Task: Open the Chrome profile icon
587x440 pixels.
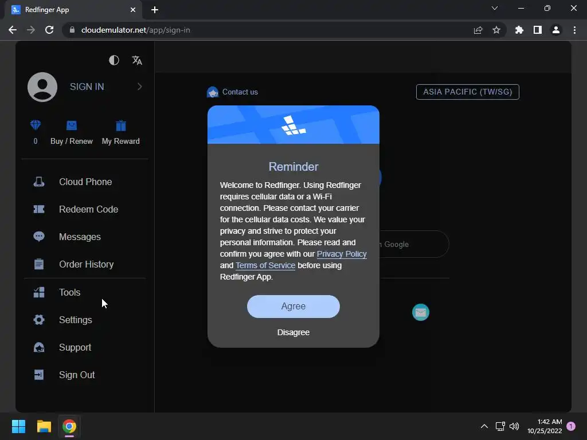Action: [556, 30]
